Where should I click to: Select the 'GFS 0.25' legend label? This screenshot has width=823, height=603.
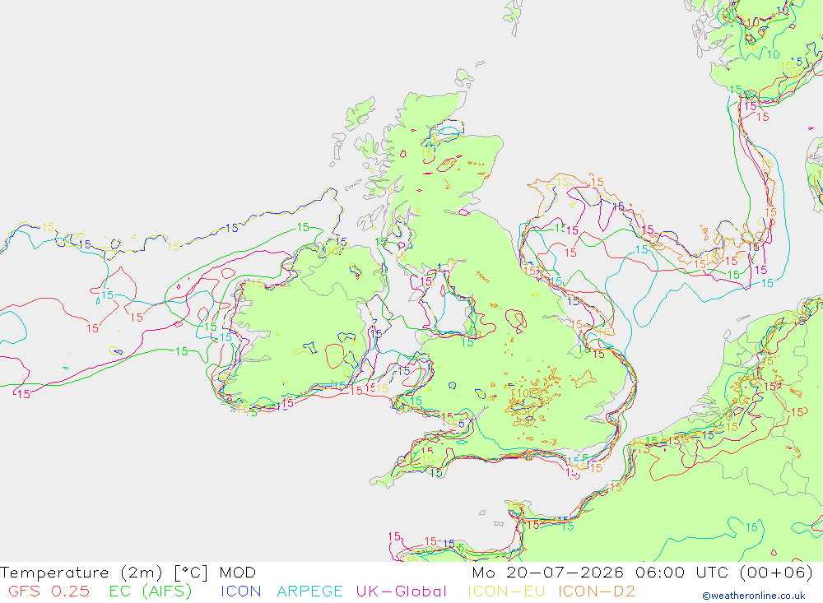point(49,591)
